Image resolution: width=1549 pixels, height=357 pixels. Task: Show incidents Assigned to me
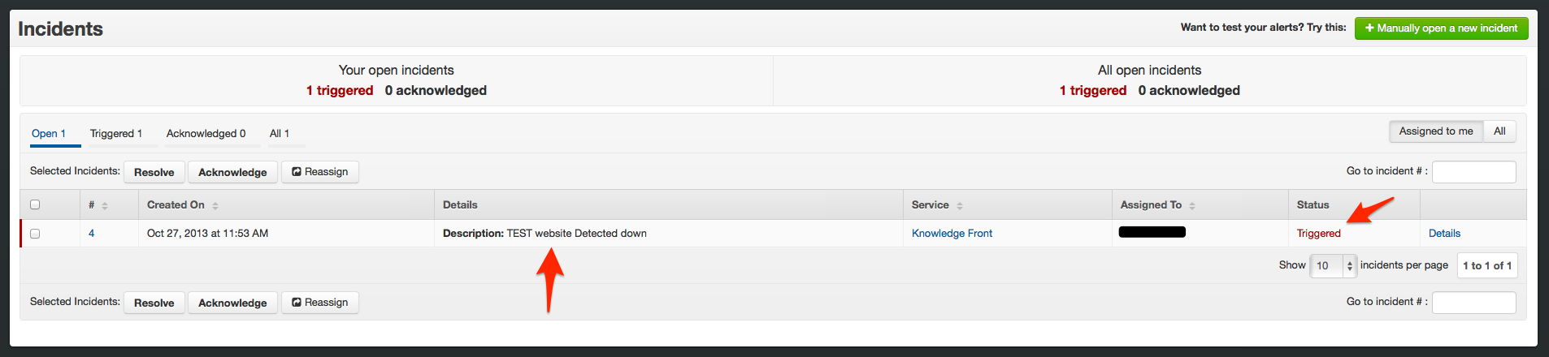coord(1436,131)
